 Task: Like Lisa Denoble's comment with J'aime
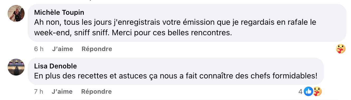[x=62, y=92]
